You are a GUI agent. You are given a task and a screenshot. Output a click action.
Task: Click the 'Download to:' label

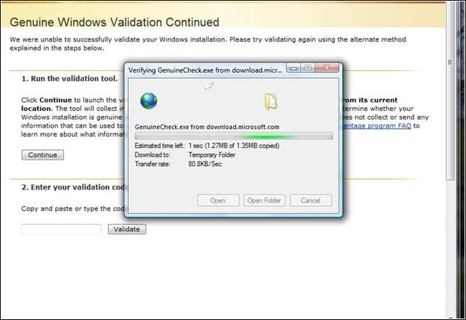[152, 155]
